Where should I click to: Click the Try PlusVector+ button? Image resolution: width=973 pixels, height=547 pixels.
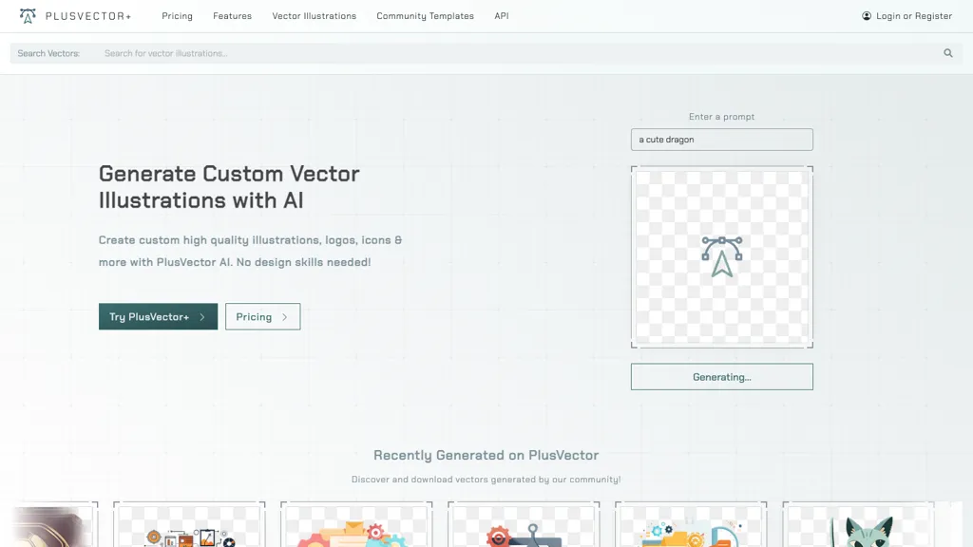point(159,316)
